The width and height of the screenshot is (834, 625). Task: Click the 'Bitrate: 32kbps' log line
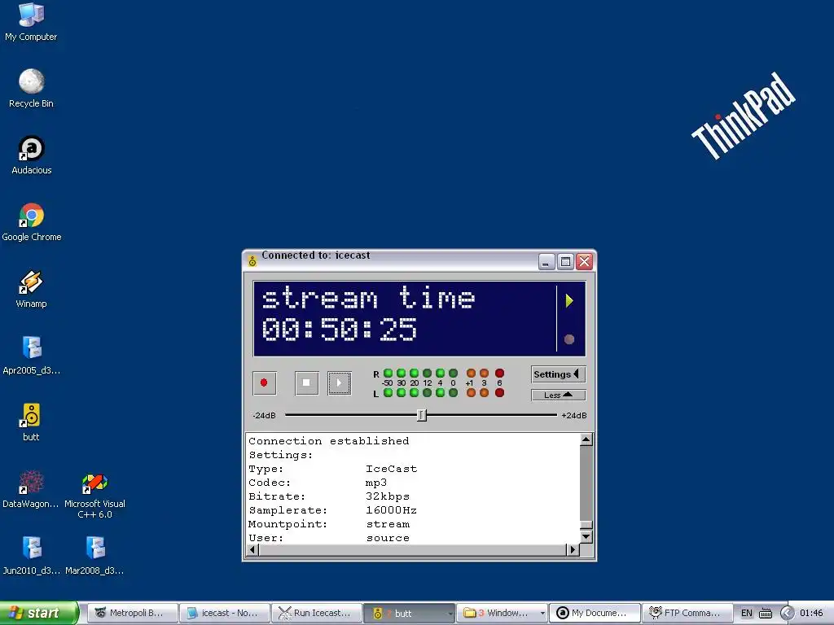[x=329, y=496]
